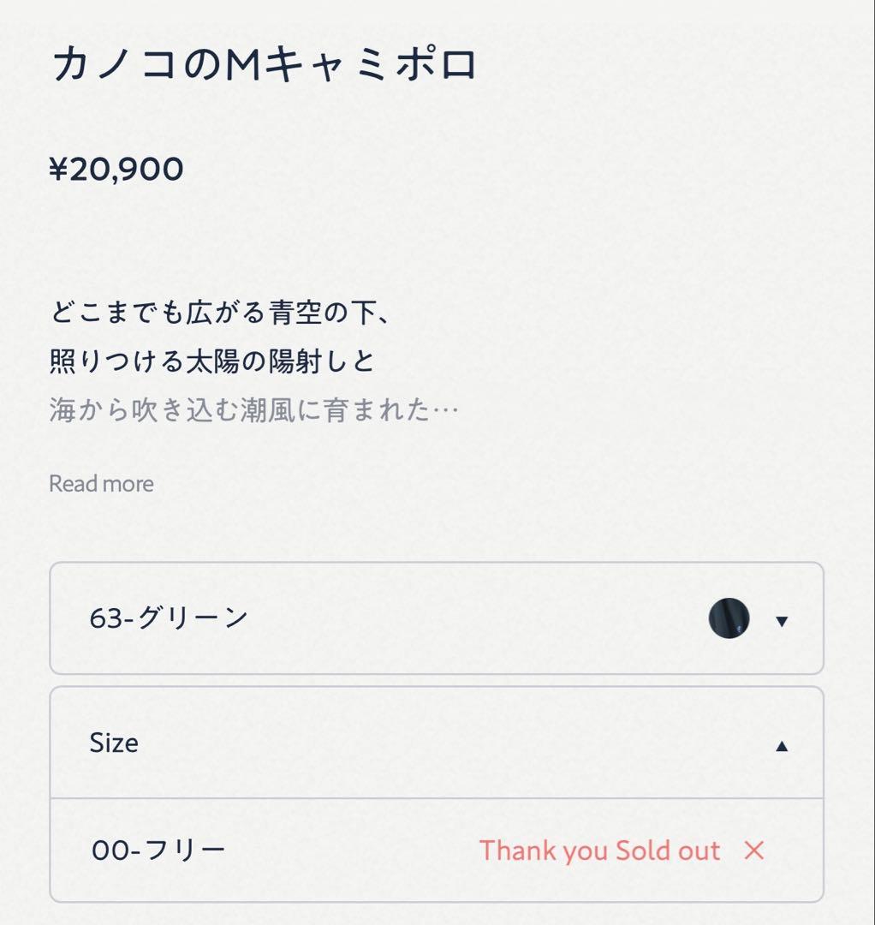
Task: Click the ¥20,900 price
Action: 116,170
